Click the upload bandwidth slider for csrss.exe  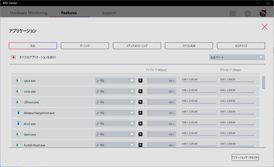(199, 92)
